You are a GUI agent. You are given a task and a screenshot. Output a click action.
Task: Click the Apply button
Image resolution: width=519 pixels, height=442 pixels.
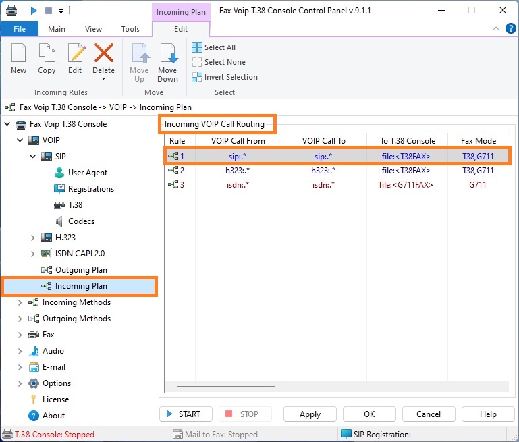(x=310, y=414)
